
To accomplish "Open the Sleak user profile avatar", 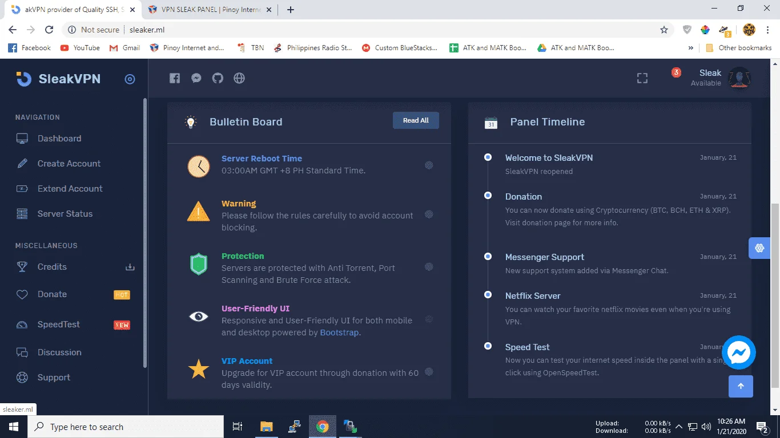I will click(x=739, y=78).
